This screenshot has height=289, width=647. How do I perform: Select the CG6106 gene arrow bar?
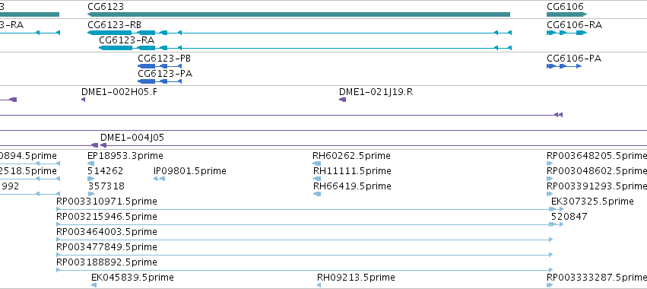(x=567, y=14)
